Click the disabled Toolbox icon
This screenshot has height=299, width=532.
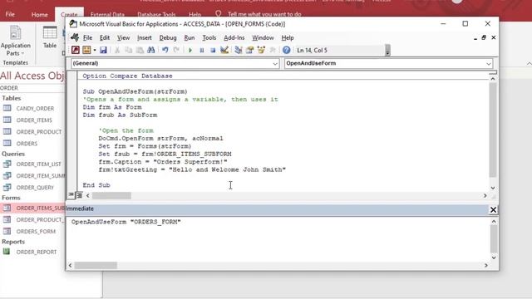tap(273, 50)
